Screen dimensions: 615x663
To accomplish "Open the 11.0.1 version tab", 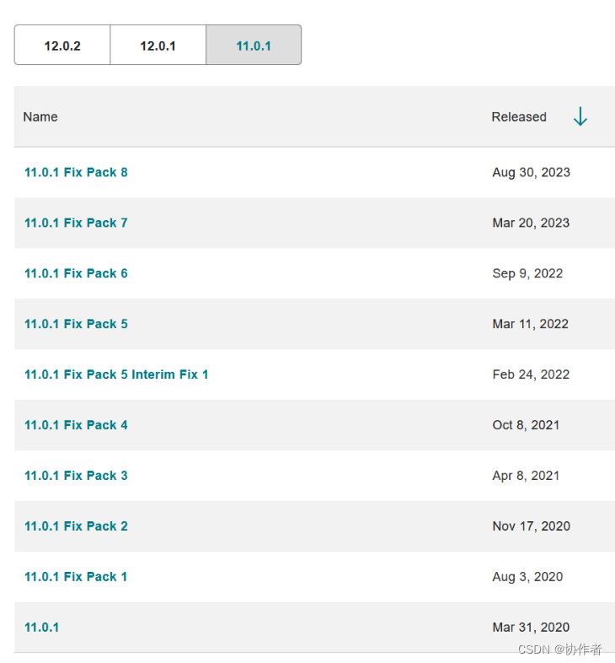I will 254,46.
